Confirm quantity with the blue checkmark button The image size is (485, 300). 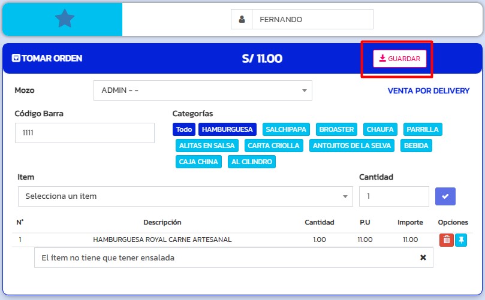445,196
